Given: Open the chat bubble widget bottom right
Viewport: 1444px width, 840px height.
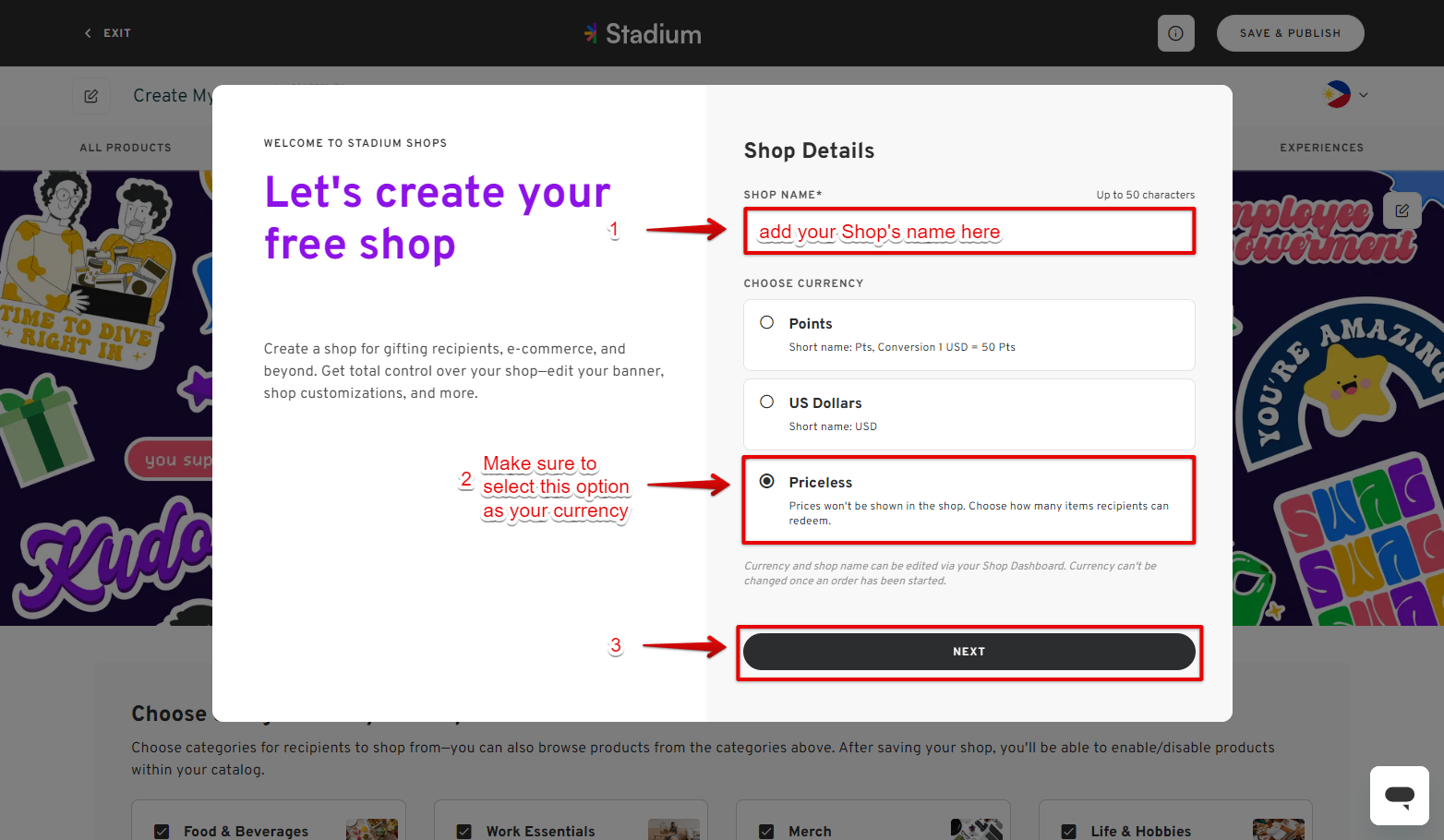Looking at the screenshot, I should click(x=1399, y=796).
